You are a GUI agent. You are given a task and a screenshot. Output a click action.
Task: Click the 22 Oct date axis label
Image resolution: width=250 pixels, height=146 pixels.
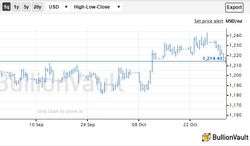click(x=190, y=125)
